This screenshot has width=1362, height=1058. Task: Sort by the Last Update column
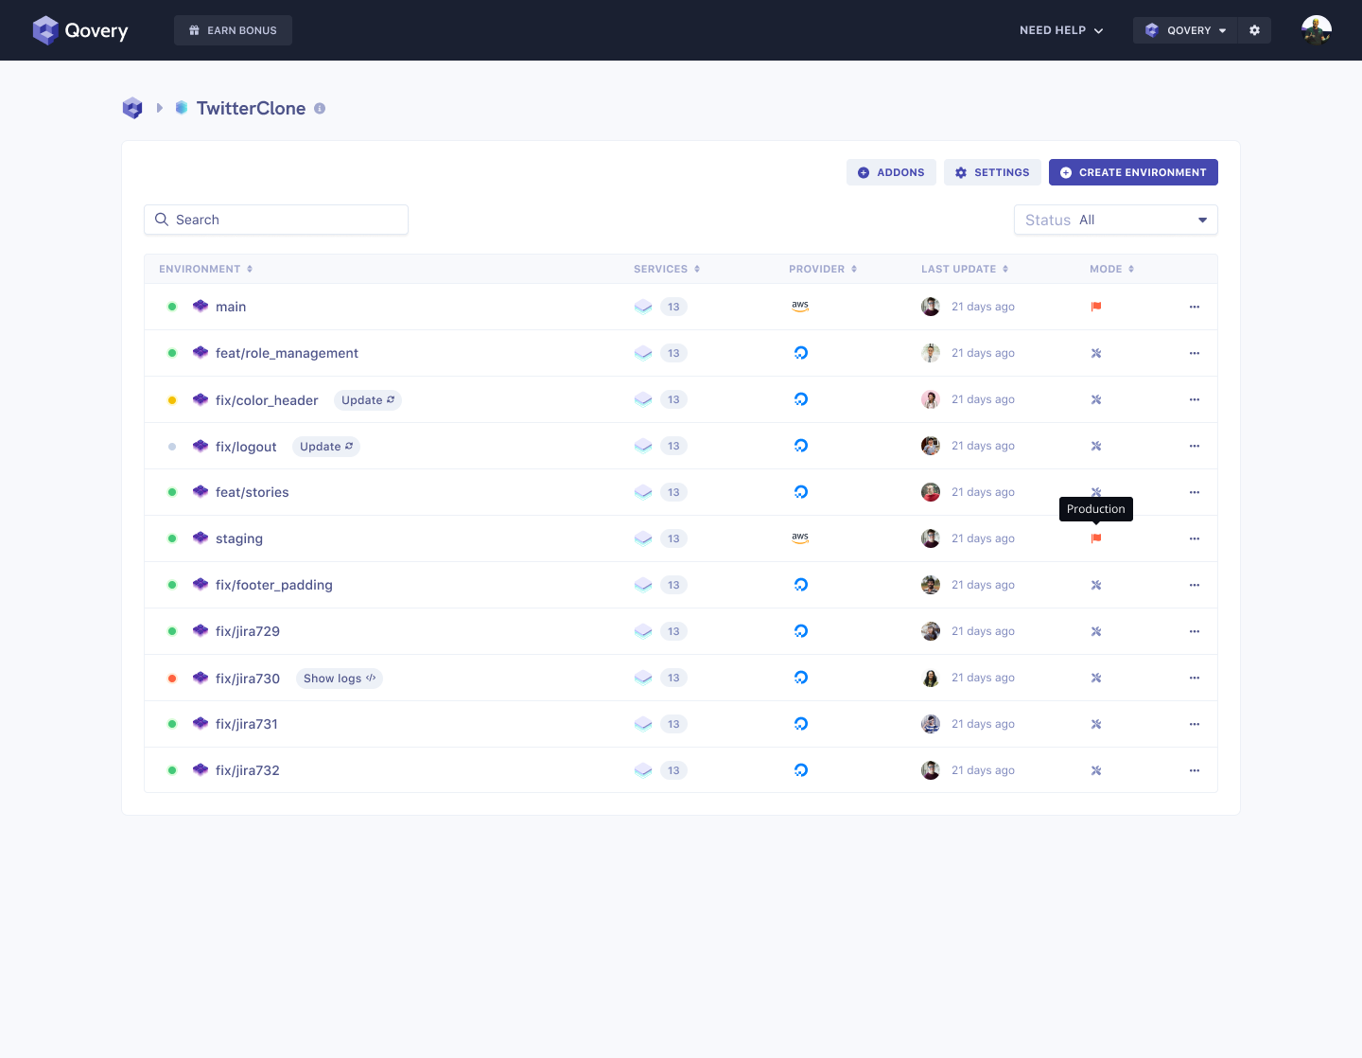tap(965, 269)
